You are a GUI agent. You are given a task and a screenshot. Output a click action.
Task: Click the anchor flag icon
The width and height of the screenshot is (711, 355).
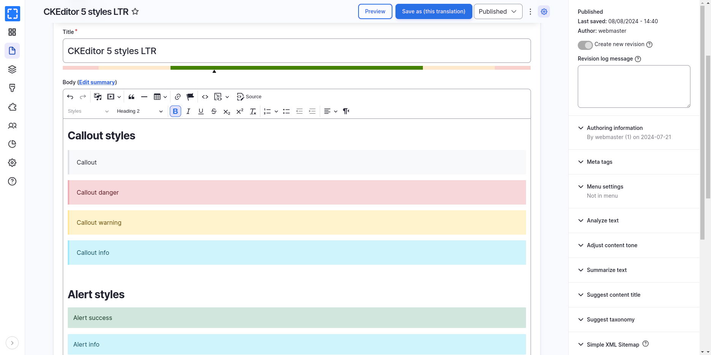190,97
